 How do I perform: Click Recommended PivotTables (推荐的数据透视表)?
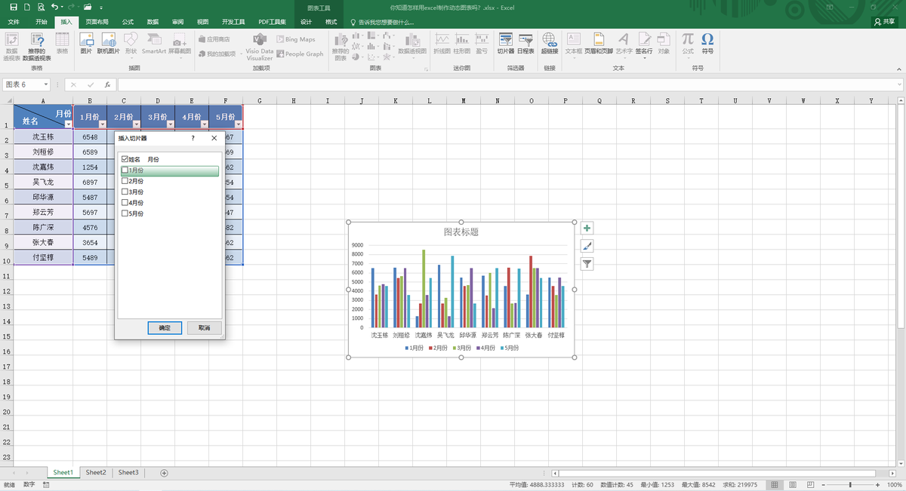37,47
